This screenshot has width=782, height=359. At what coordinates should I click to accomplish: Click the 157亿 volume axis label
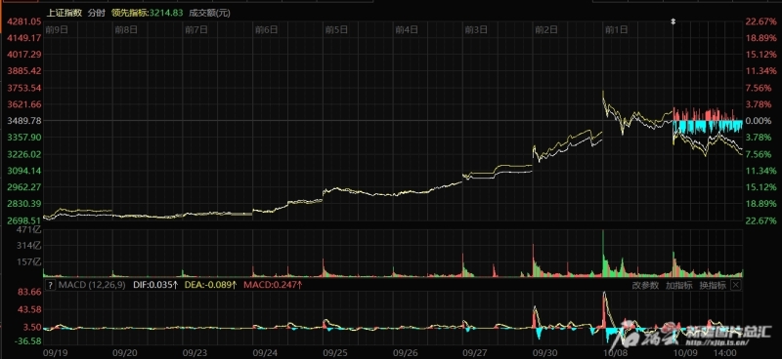29,261
